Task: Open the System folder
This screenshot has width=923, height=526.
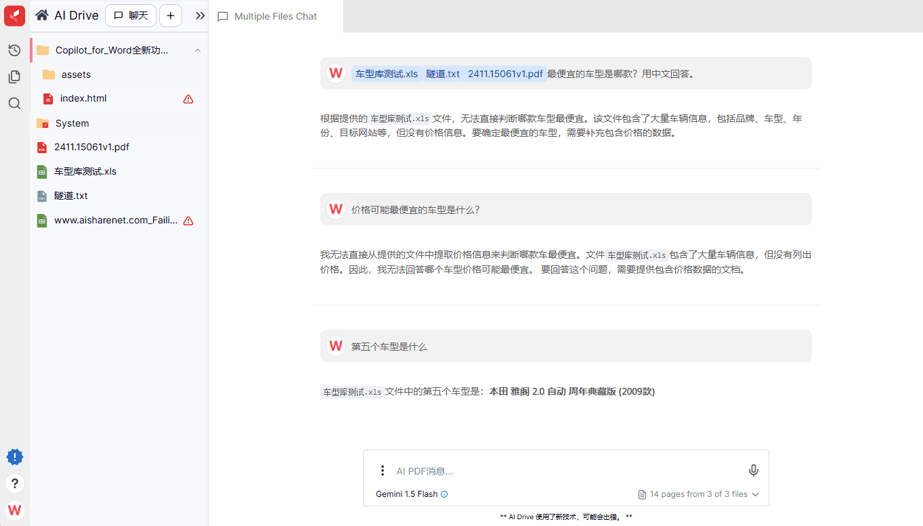Action: (x=72, y=123)
